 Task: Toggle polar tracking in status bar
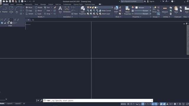pyautogui.click(x=143, y=104)
